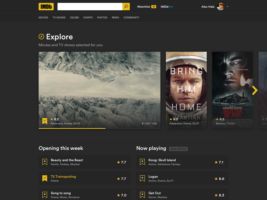This screenshot has width=267, height=200.
Task: Select the Explore compass icon
Action: (x=42, y=37)
